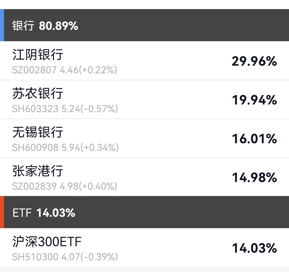Open the 苏农银行 stock name
Image resolution: width=289 pixels, height=272 pixels.
click(38, 93)
